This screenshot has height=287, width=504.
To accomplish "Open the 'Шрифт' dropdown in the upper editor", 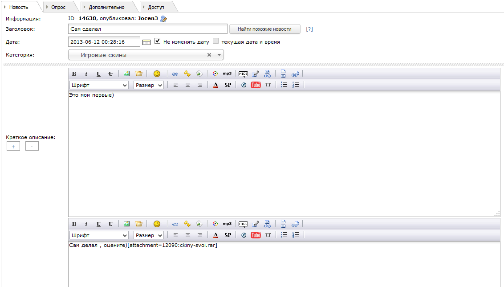I will pyautogui.click(x=99, y=85).
